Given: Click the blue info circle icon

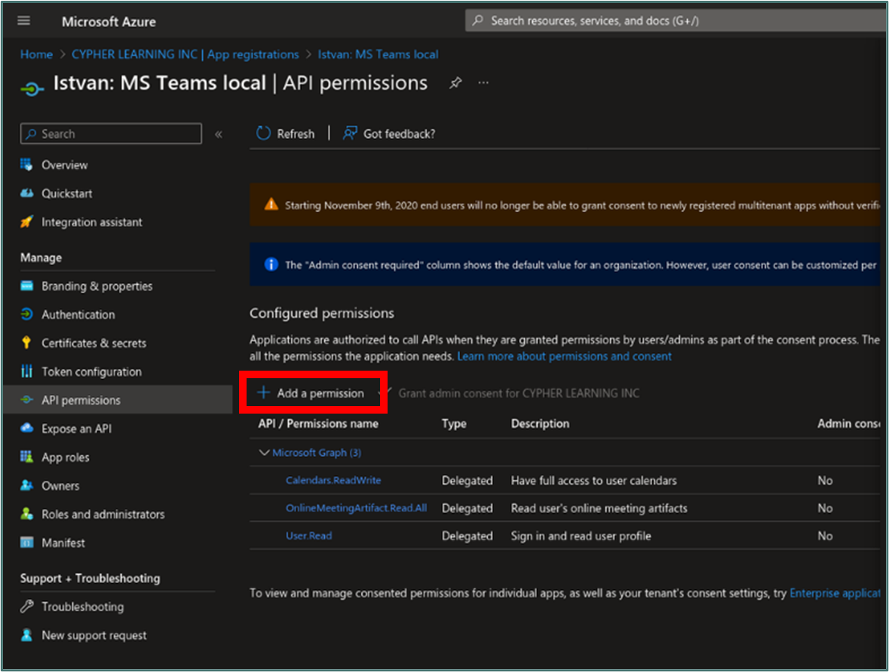Looking at the screenshot, I should tap(271, 264).
